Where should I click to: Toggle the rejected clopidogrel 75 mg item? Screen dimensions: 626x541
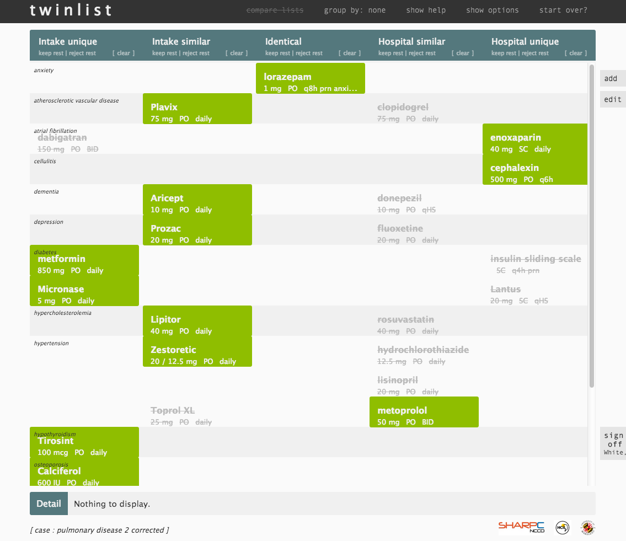point(408,113)
